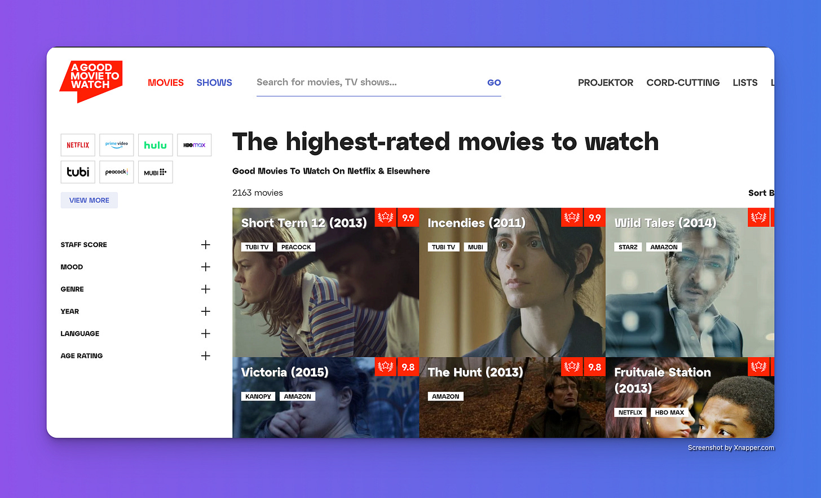Open the Cord-Cutting menu item
The width and height of the screenshot is (821, 498).
coord(683,82)
